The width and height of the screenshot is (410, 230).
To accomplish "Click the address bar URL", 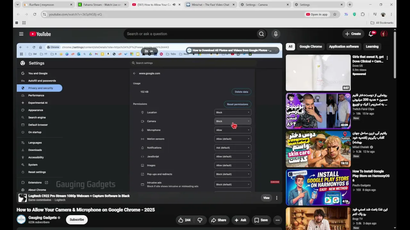I will (75, 14).
